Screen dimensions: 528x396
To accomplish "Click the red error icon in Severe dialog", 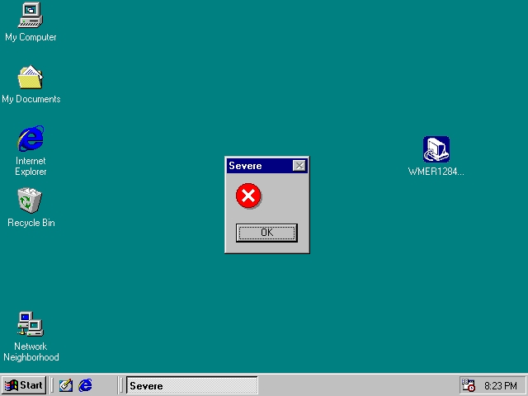I will [x=247, y=196].
